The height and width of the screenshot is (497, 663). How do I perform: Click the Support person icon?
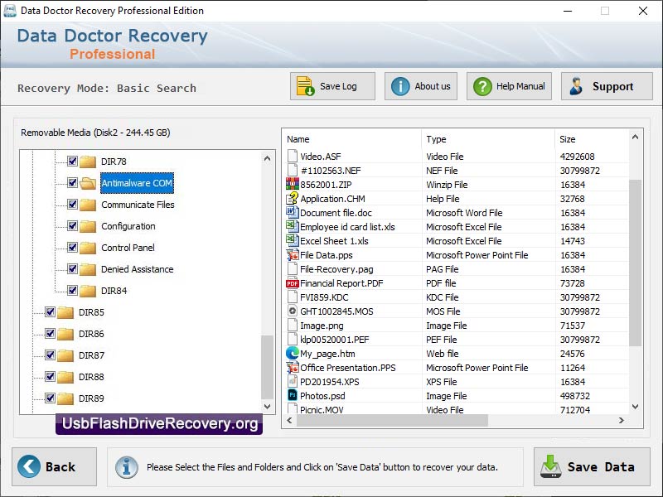(x=578, y=85)
